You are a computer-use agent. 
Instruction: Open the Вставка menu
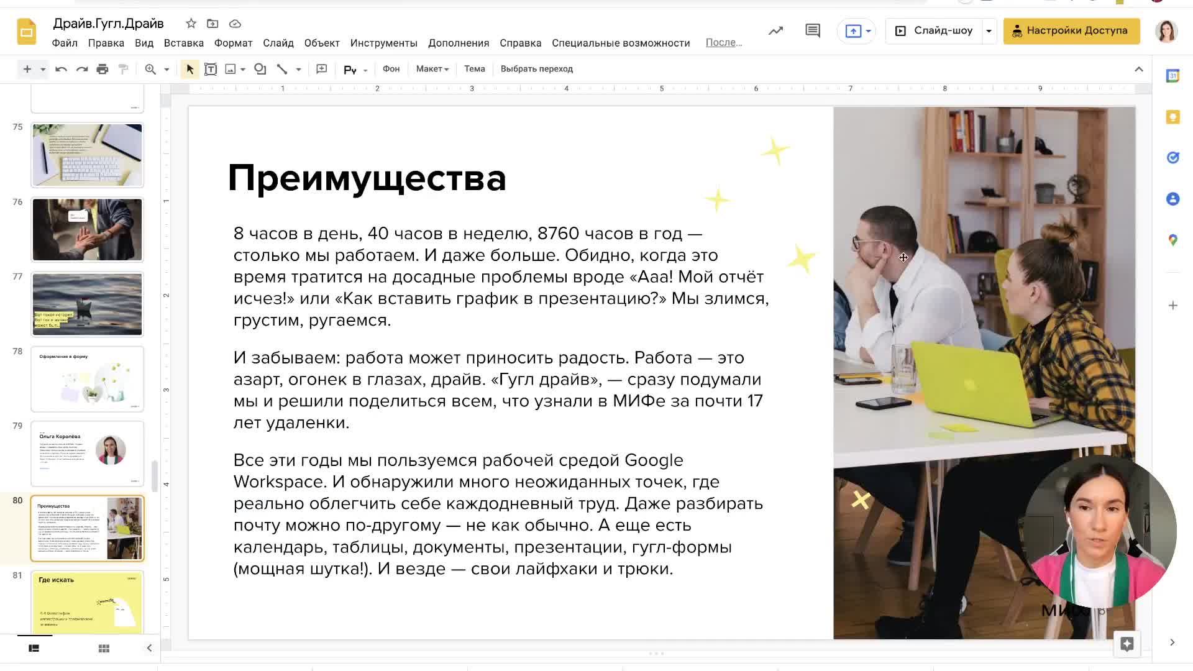tap(184, 43)
